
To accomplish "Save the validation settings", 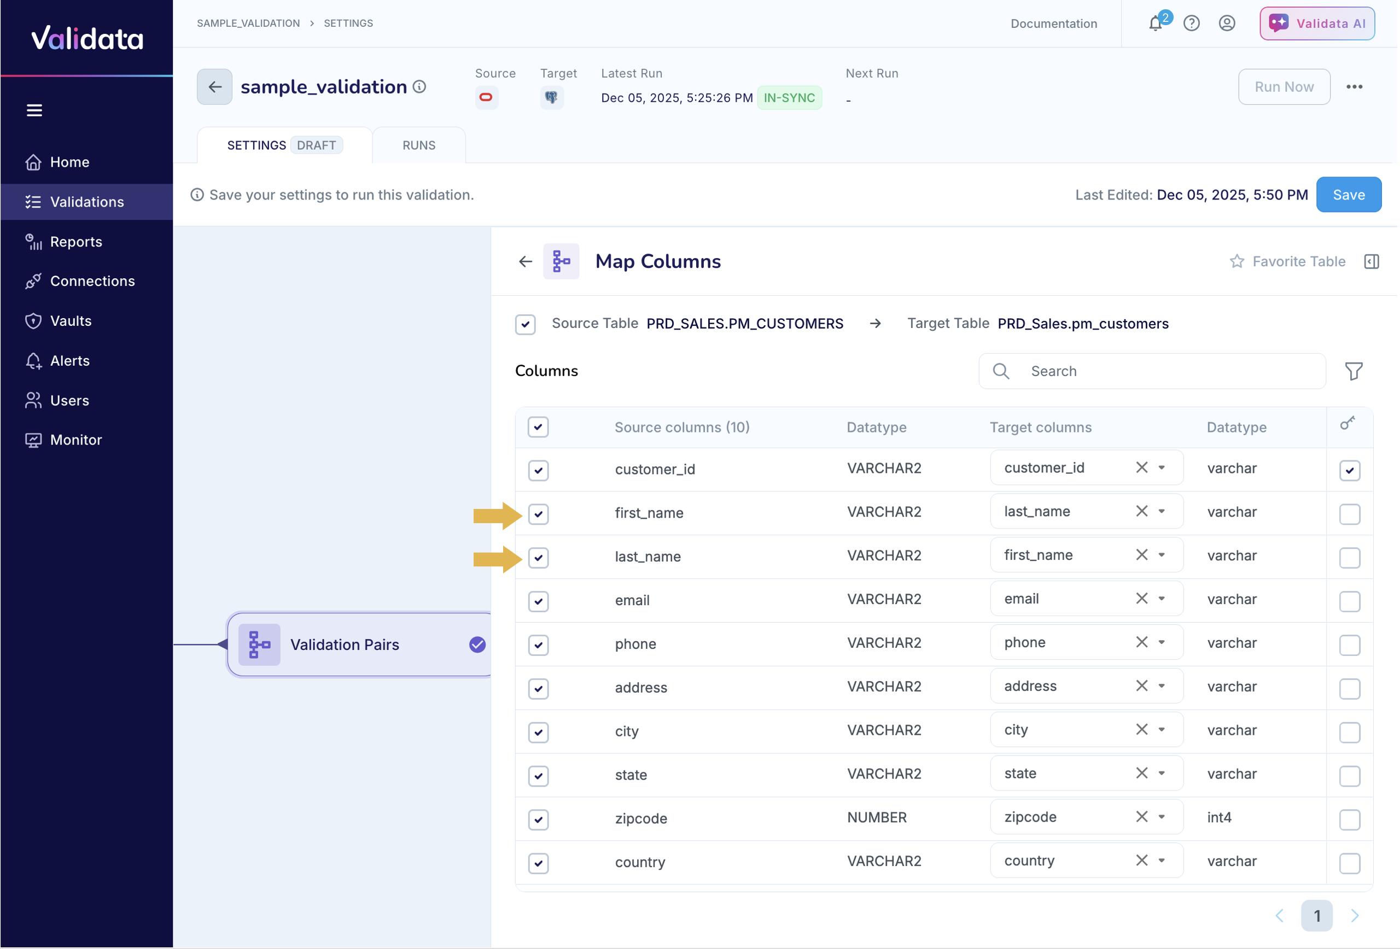I will (x=1349, y=195).
